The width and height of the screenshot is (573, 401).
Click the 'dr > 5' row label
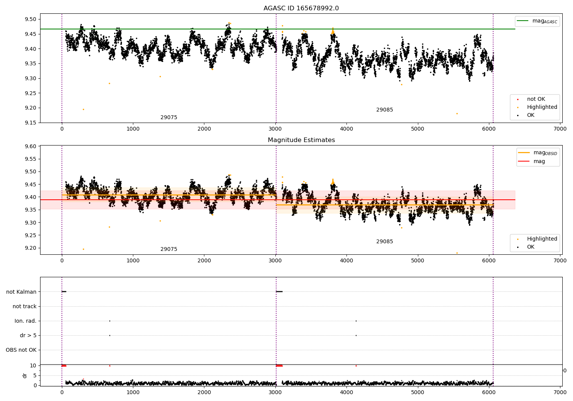click(x=28, y=335)
